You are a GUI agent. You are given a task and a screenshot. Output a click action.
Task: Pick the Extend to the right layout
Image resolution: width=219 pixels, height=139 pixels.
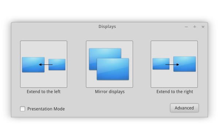174,64
